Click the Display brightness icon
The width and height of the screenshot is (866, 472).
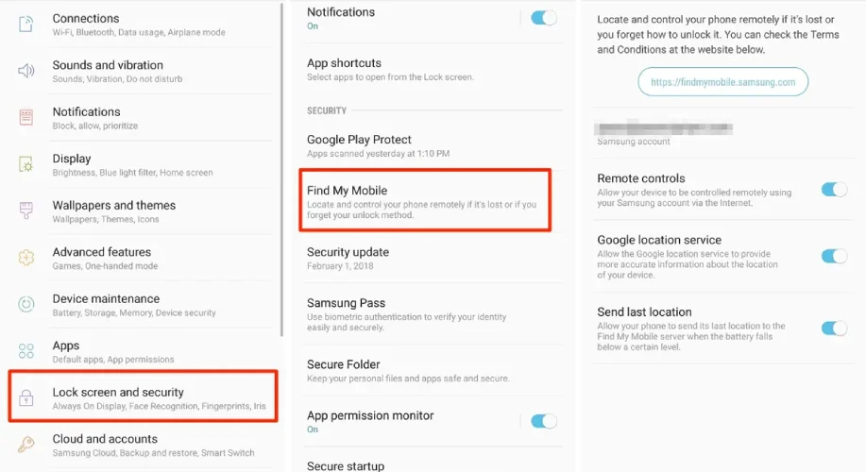click(25, 164)
